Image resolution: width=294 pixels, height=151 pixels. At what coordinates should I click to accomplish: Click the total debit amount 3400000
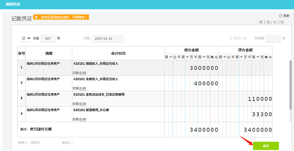tap(204, 130)
